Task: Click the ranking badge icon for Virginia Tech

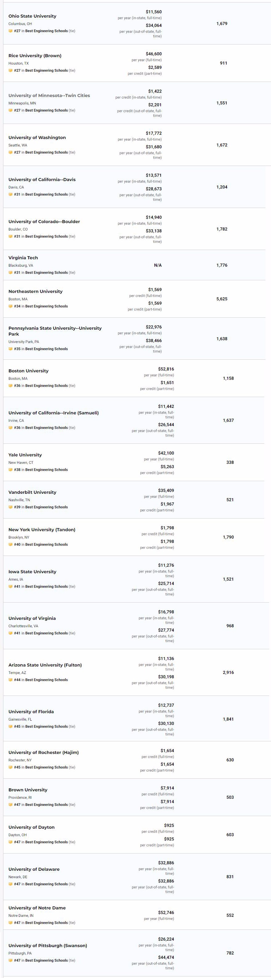Action: coord(10,273)
